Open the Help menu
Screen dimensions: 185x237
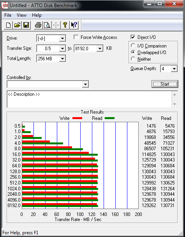pyautogui.click(x=37, y=15)
